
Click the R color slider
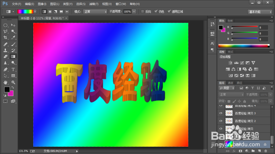(x=244, y=27)
